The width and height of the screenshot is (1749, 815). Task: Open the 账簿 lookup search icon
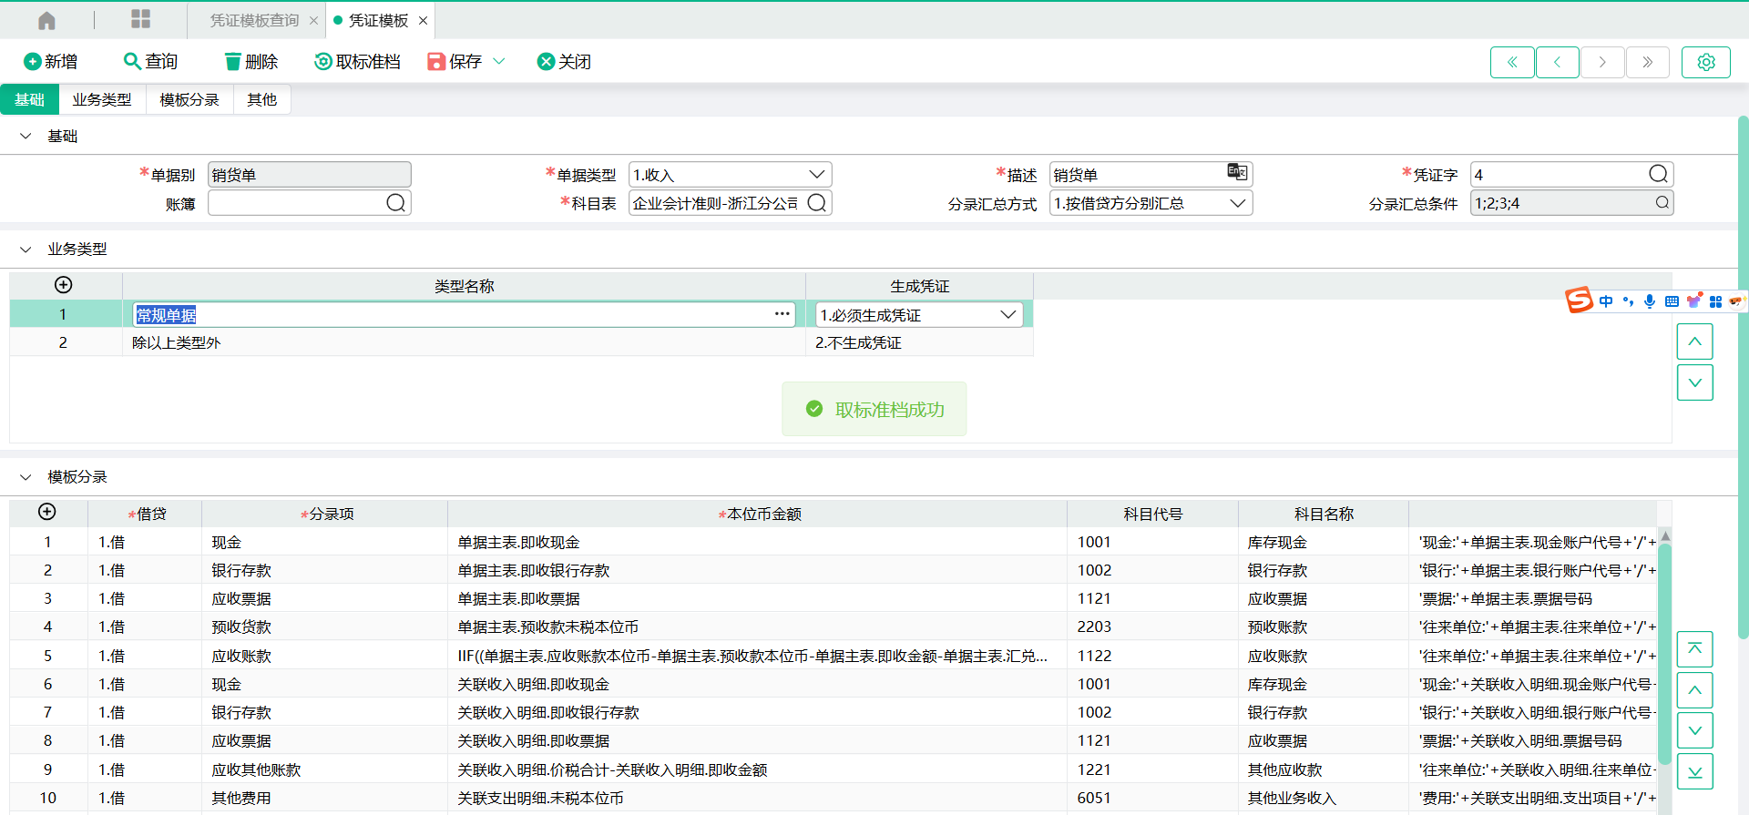click(x=396, y=202)
